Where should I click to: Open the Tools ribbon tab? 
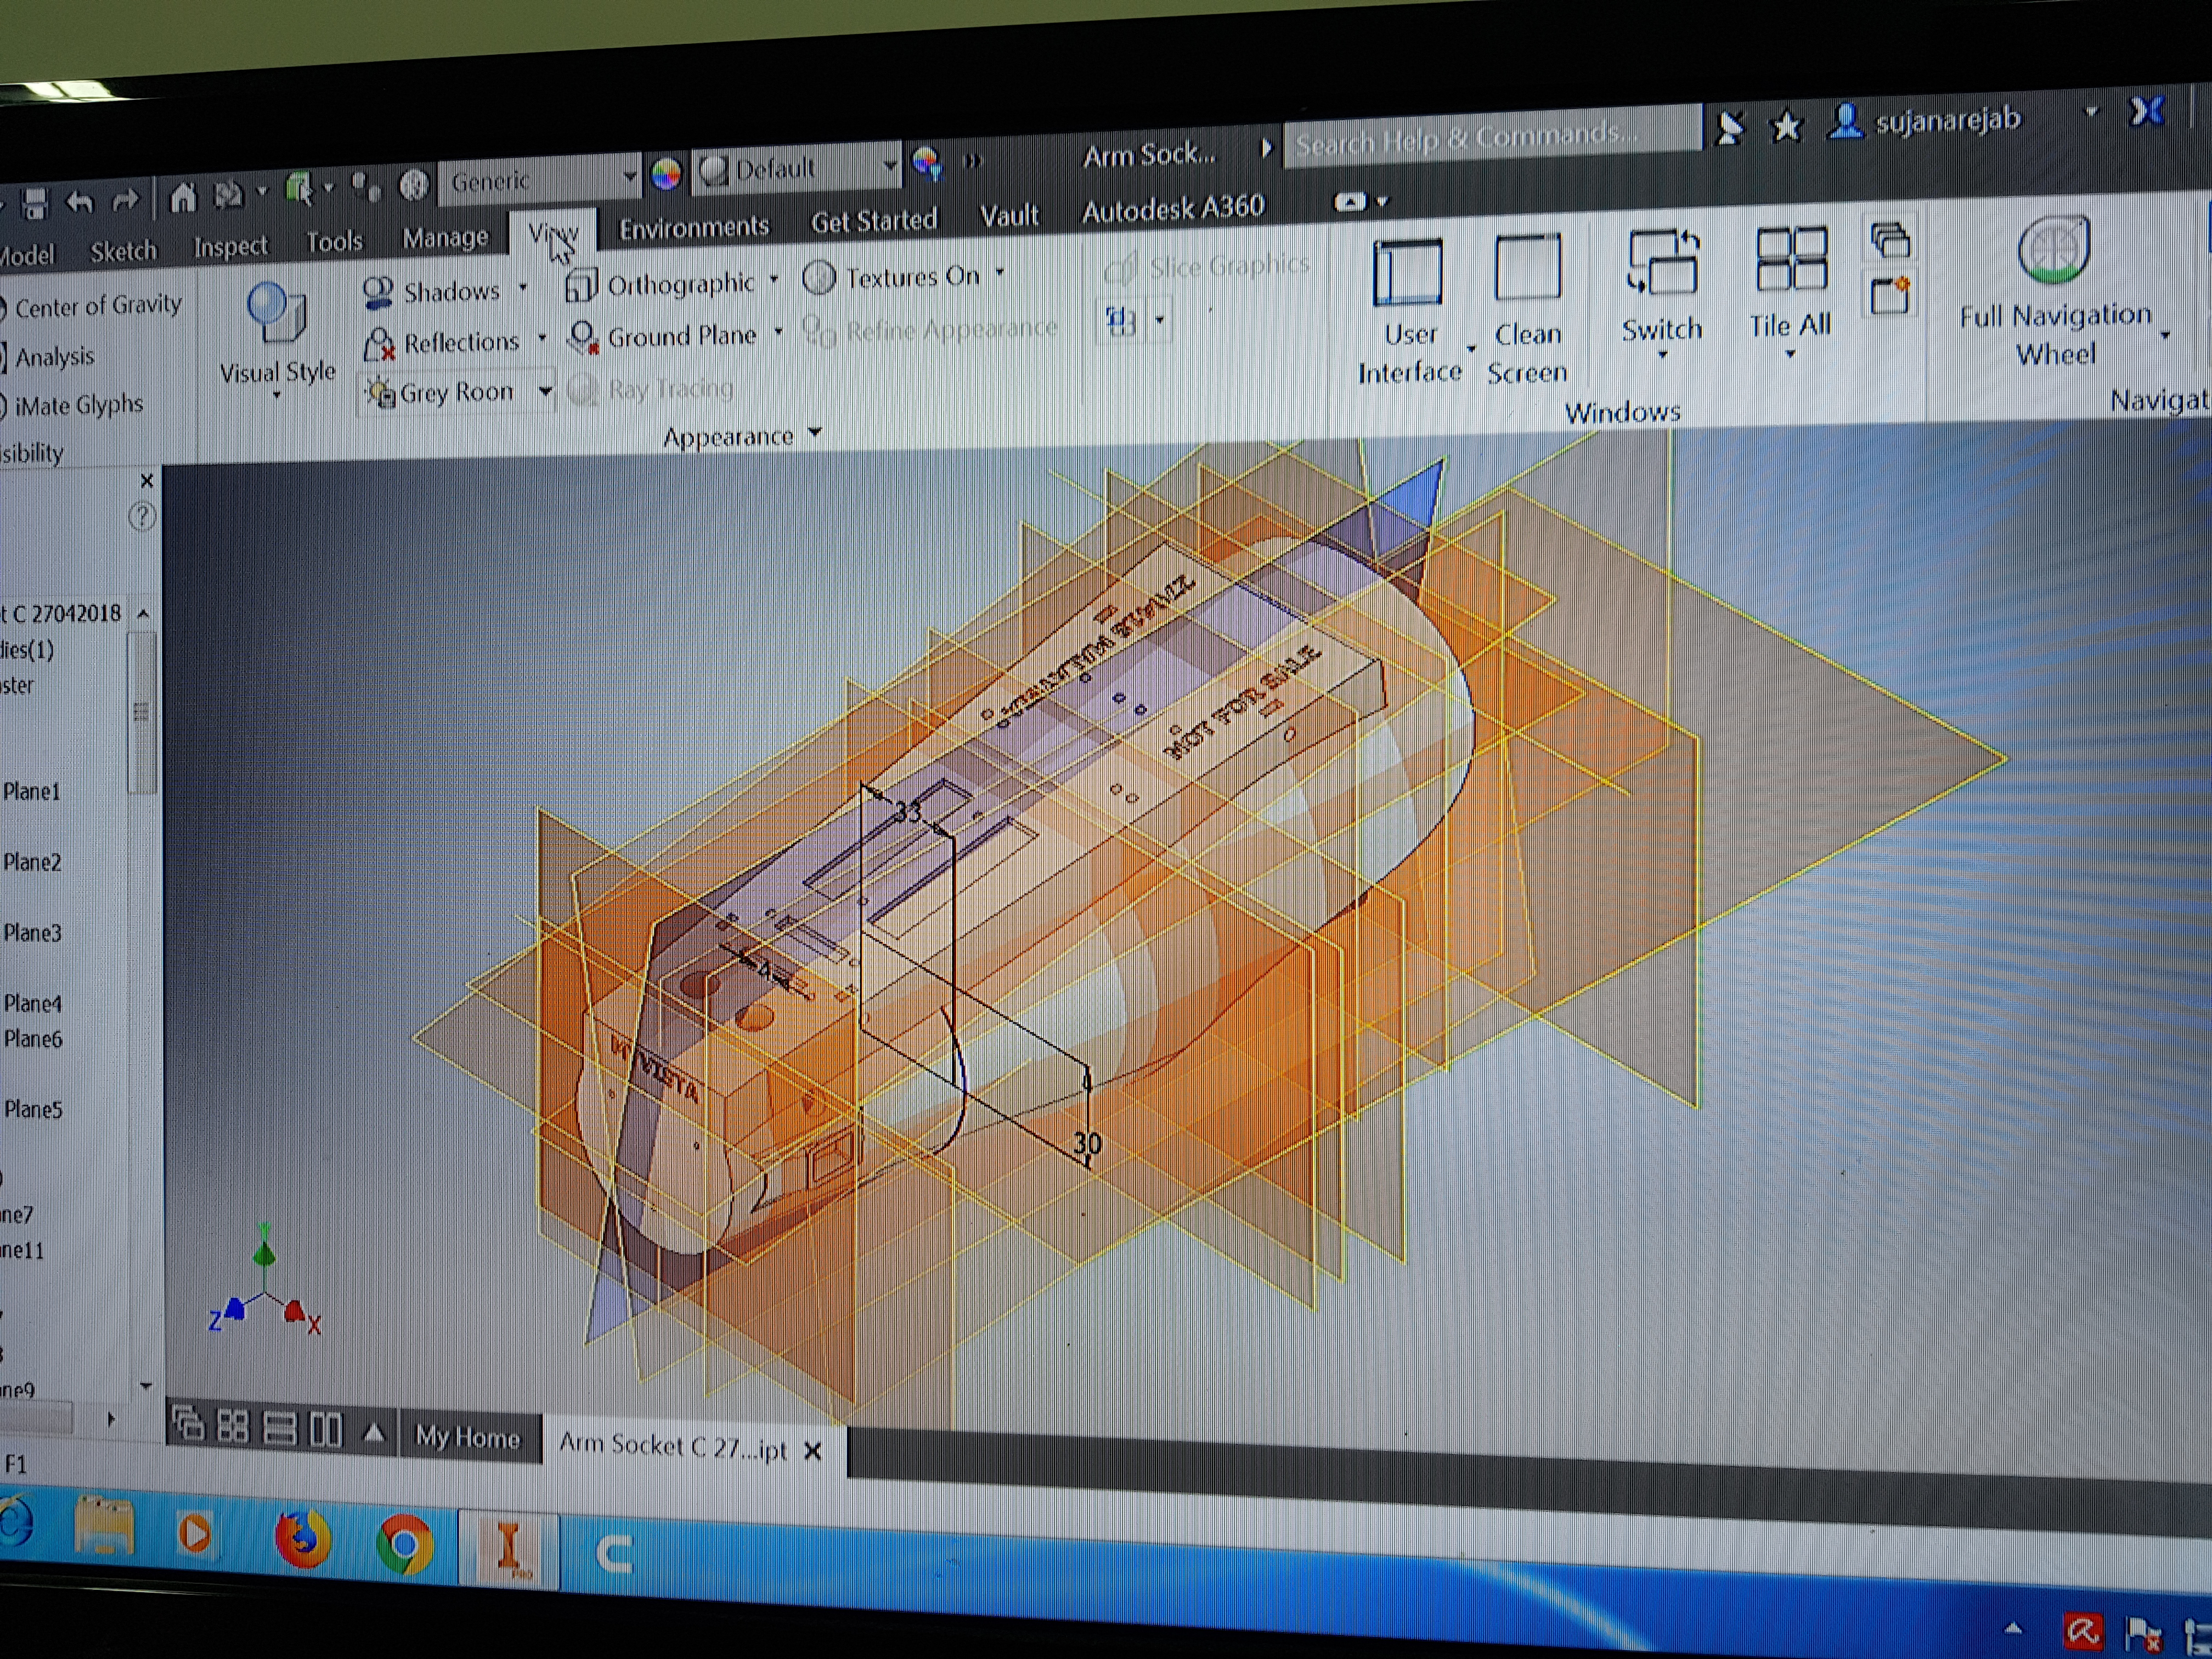coord(334,241)
